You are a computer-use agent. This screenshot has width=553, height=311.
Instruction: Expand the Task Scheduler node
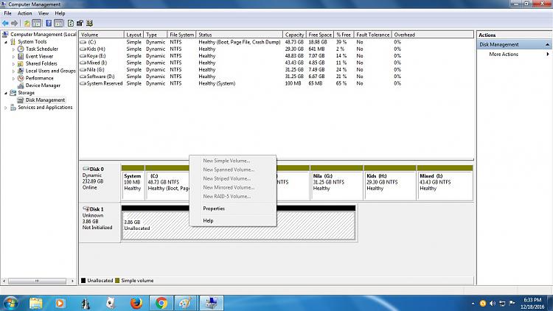(x=14, y=49)
